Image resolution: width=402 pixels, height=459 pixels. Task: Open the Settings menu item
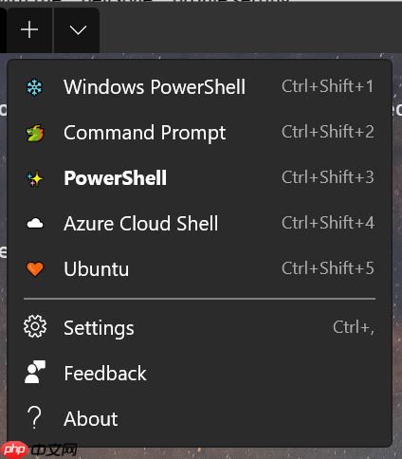199,328
